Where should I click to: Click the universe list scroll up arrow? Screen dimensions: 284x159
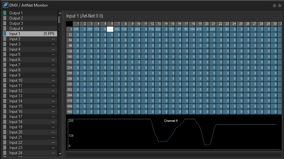(60, 13)
